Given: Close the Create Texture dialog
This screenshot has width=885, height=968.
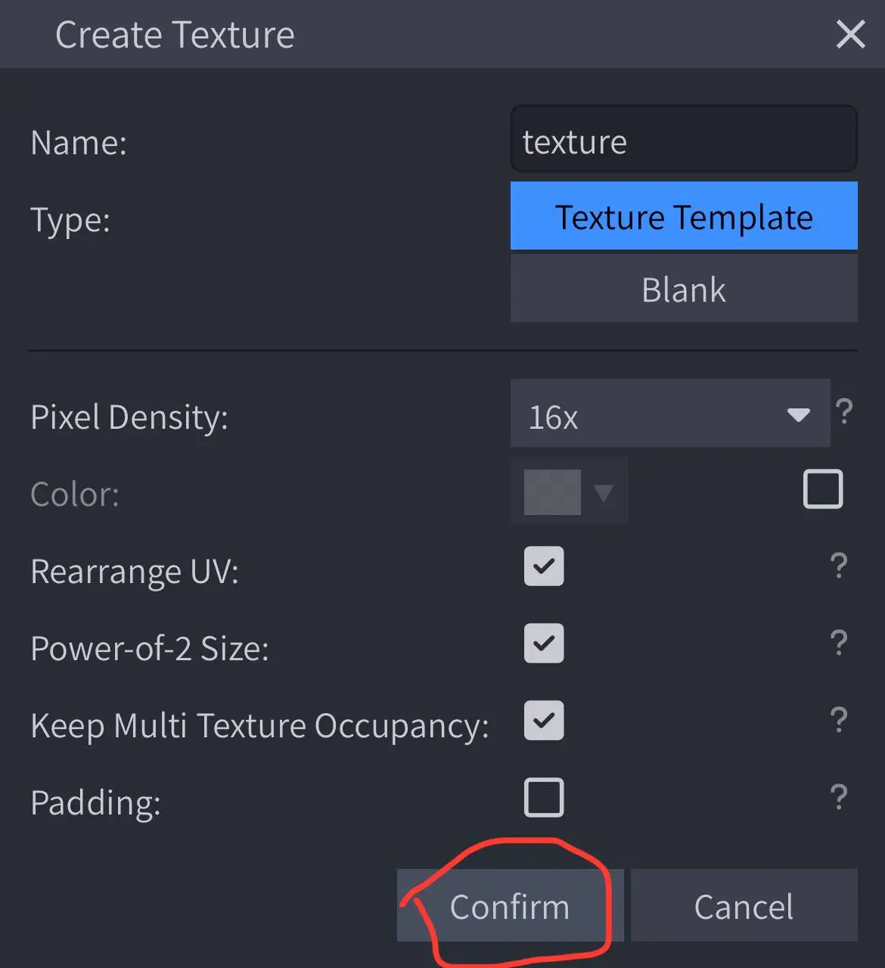Looking at the screenshot, I should (850, 34).
